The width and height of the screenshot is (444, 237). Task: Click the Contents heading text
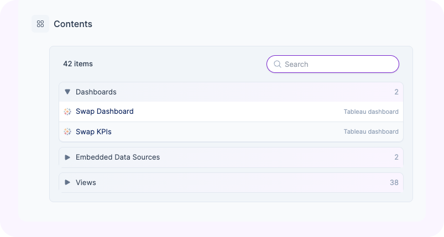[x=73, y=24]
